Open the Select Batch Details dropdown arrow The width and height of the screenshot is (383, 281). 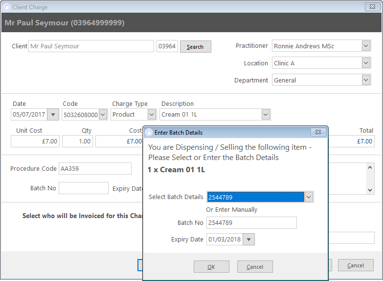click(309, 197)
